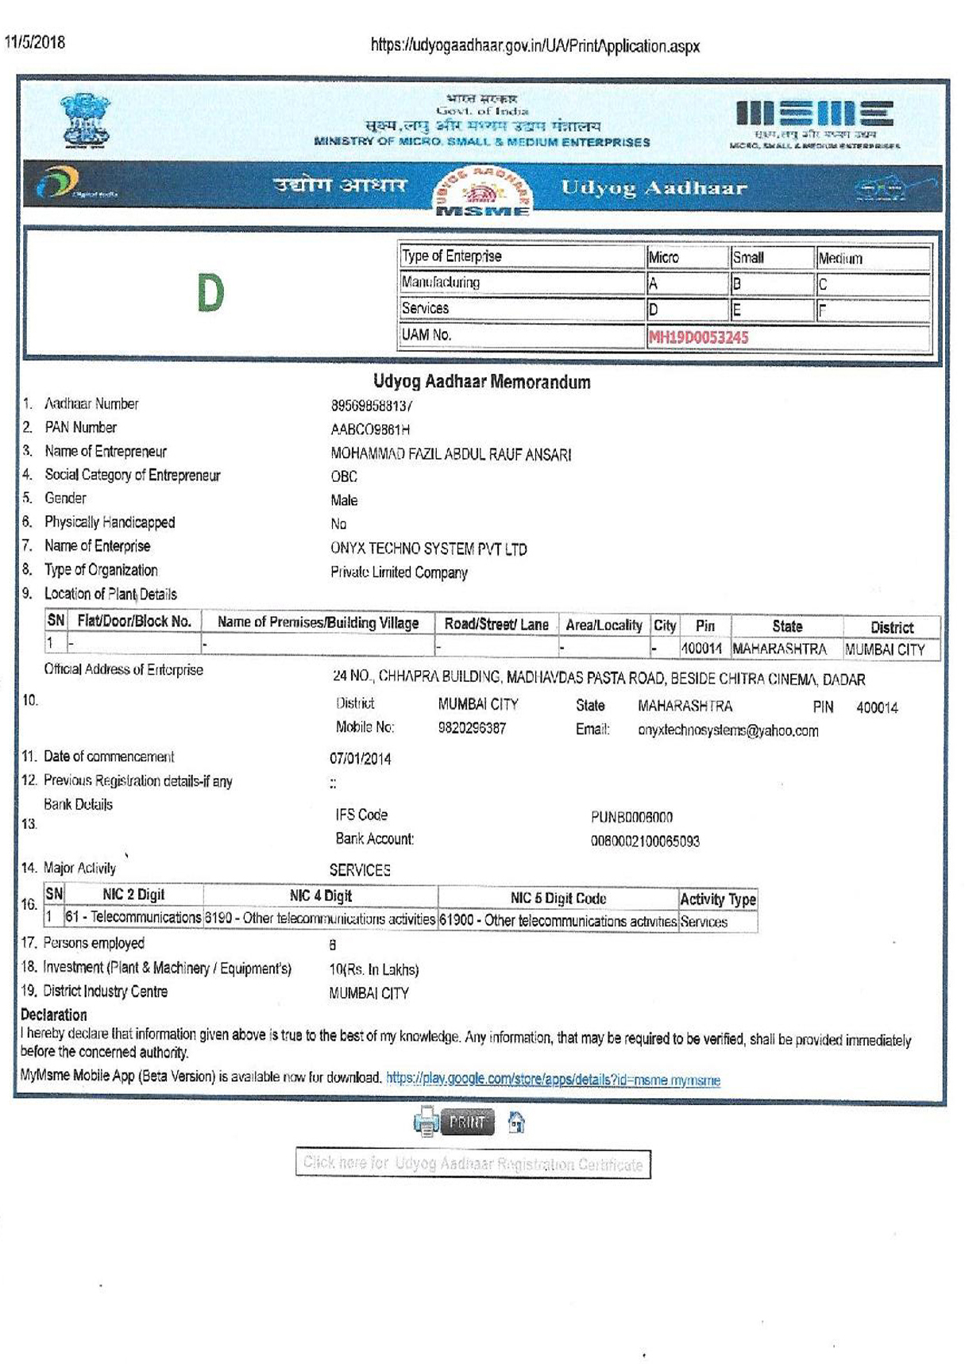
Task: Click the NIC 5 Digit Code column header
Action: [558, 898]
